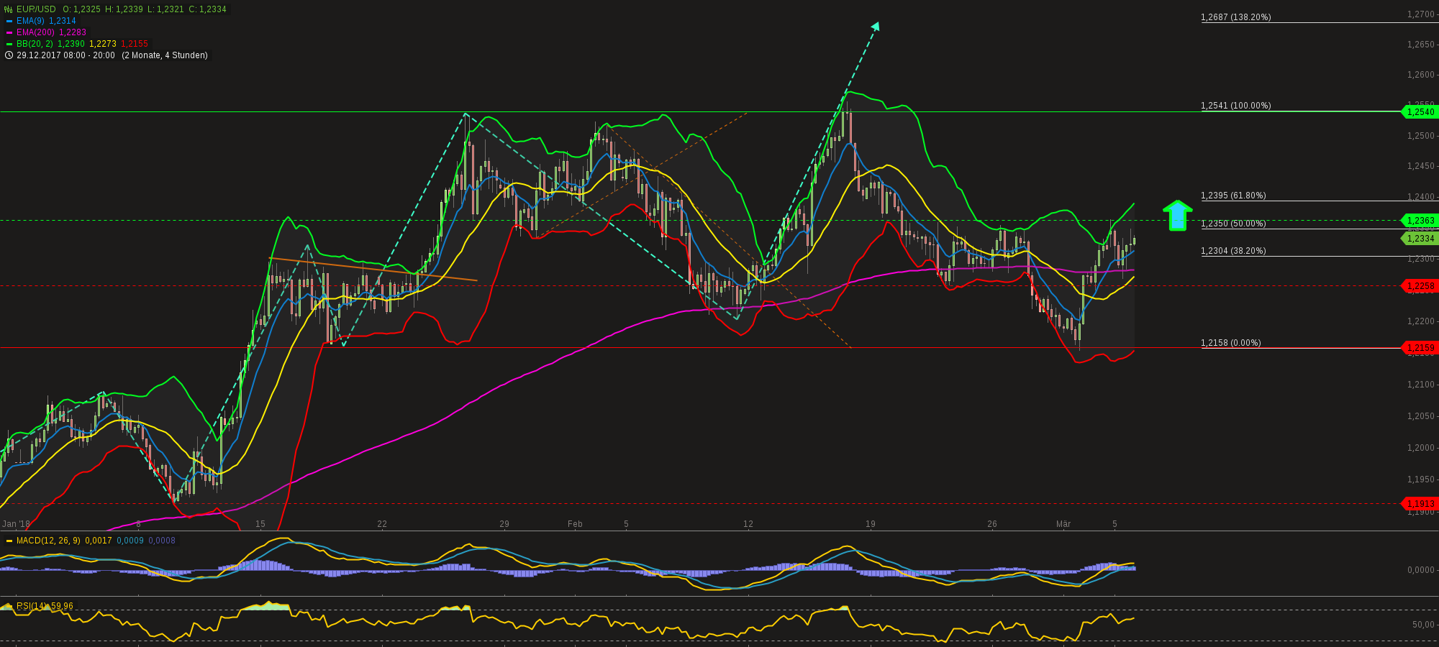
Task: Click the candlestick chart icon beside EUR/USD
Action: [x=9, y=9]
